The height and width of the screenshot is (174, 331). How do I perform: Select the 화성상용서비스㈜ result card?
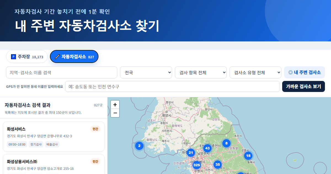click(x=54, y=164)
